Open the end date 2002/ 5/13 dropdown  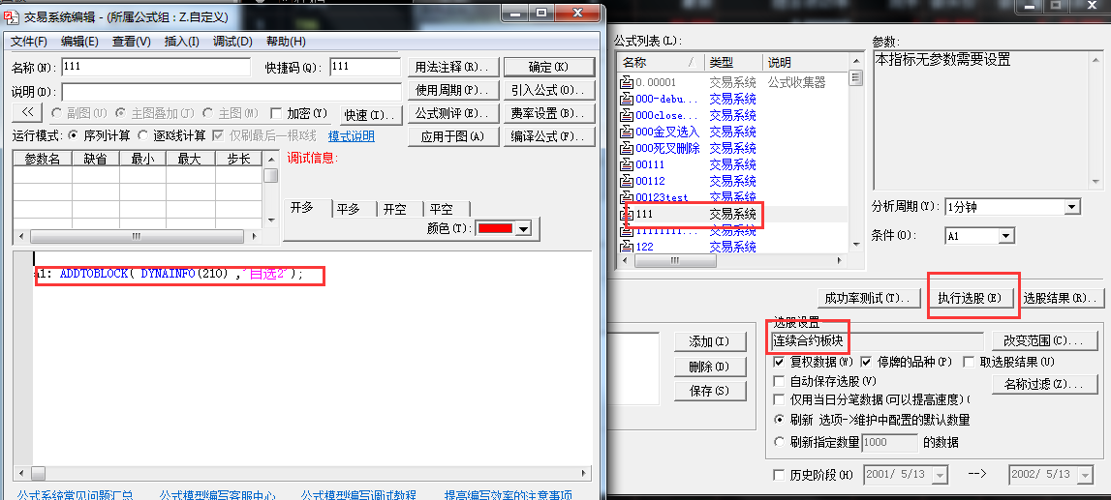(x=1085, y=475)
